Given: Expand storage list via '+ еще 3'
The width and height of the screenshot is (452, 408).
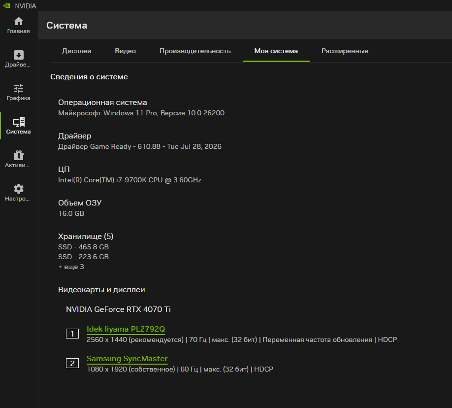Looking at the screenshot, I should [71, 267].
